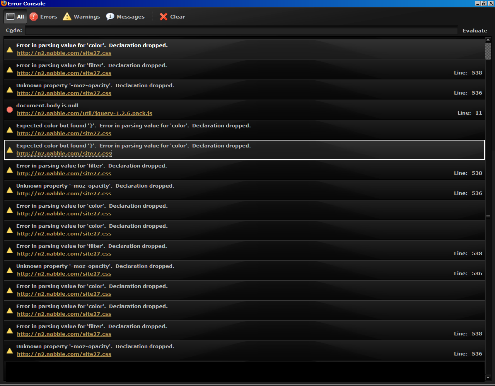The image size is (495, 386).
Task: Click the Evaluate button
Action: click(475, 30)
